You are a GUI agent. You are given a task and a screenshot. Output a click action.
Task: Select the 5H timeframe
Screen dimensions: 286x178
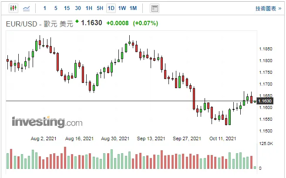coord(100,8)
